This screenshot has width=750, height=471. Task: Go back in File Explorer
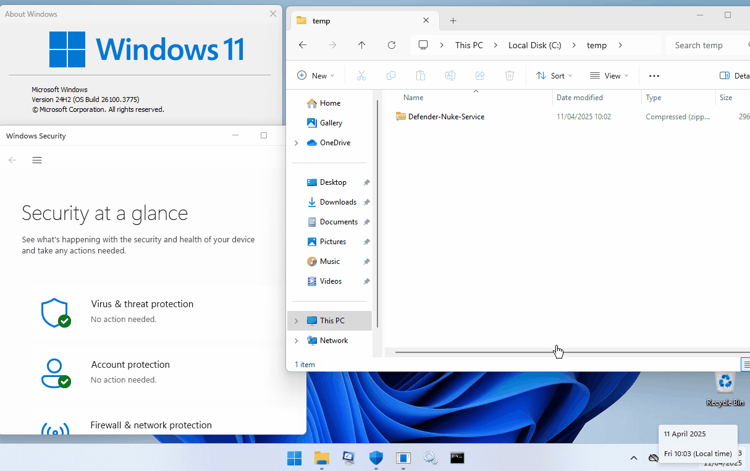303,45
